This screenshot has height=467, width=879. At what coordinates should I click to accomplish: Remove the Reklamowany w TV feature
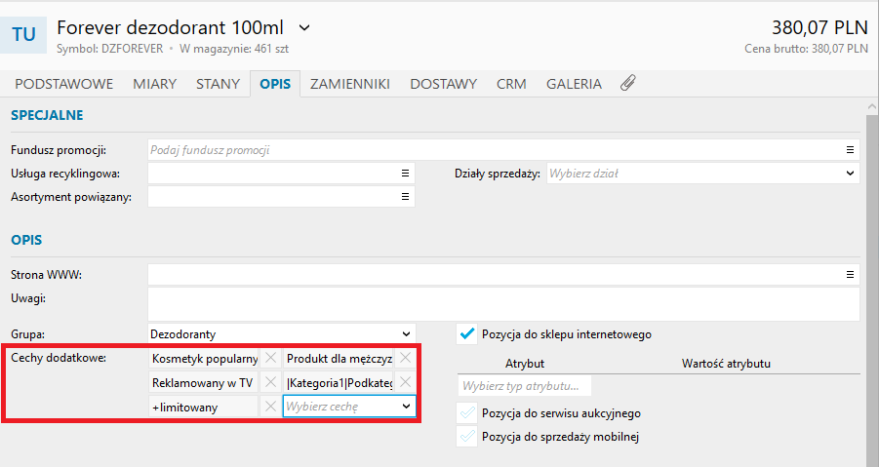[270, 382]
